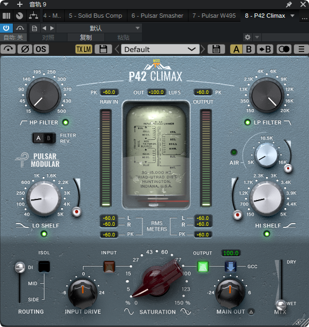Switch to 7 - Pulsar W495 tab

[x=214, y=16]
